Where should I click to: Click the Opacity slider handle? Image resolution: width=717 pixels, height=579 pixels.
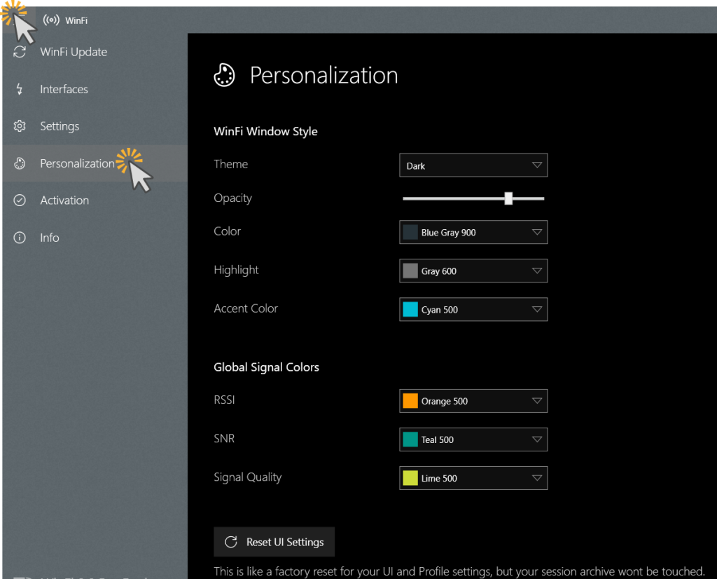coord(508,198)
